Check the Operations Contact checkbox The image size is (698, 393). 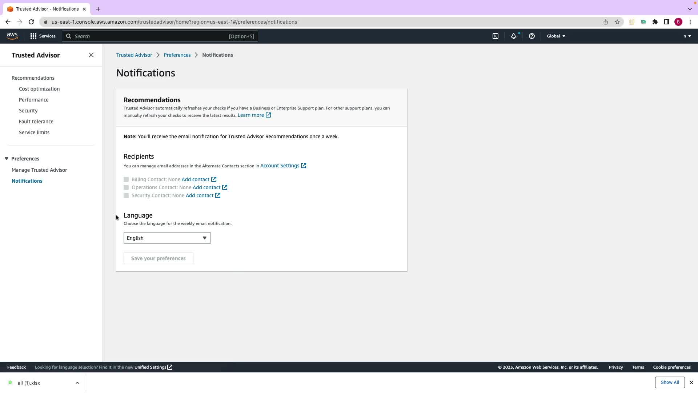pos(126,187)
